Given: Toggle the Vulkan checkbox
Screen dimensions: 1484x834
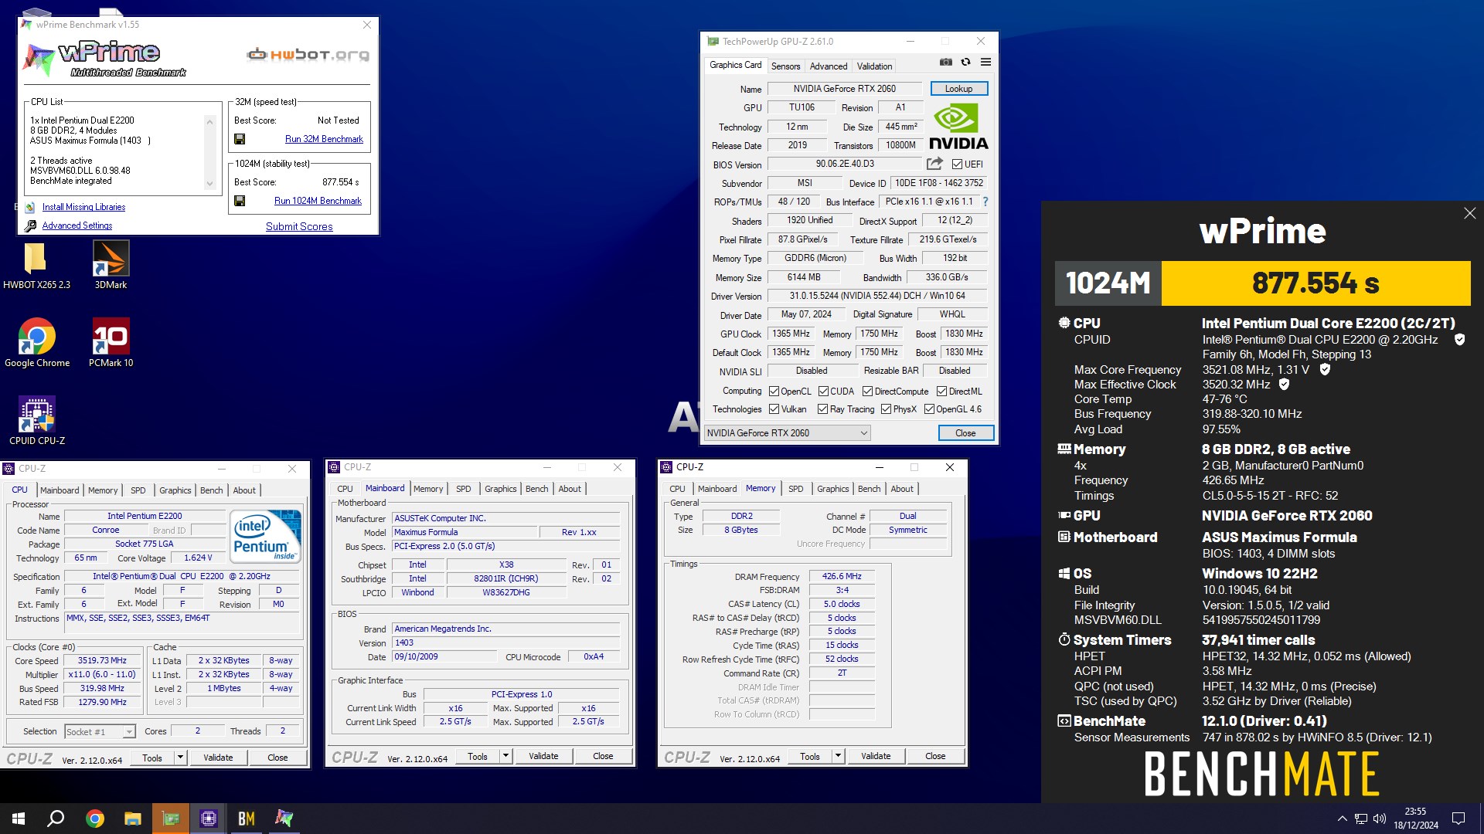Looking at the screenshot, I should pyautogui.click(x=774, y=409).
